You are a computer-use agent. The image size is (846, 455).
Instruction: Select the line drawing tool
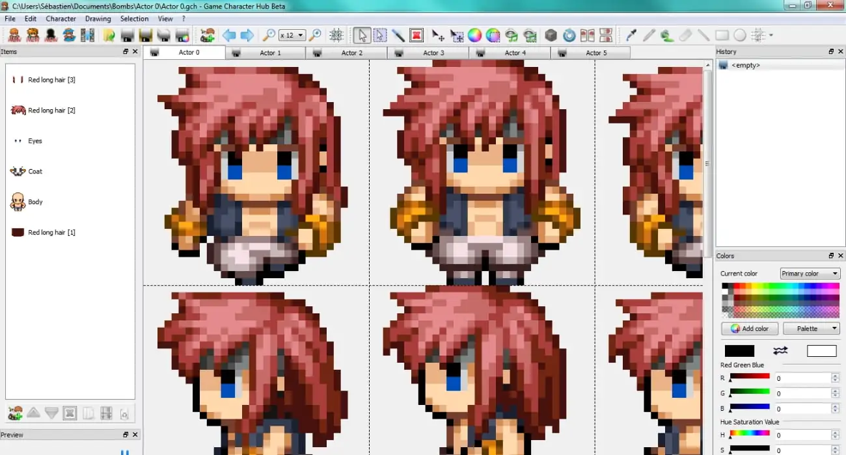tap(703, 35)
